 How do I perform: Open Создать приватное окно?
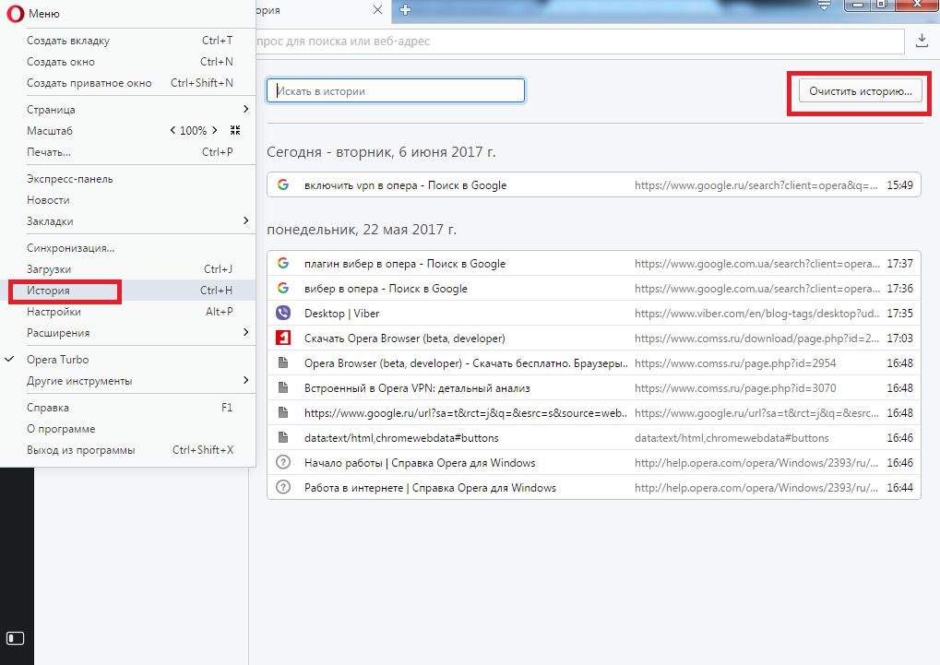127,83
